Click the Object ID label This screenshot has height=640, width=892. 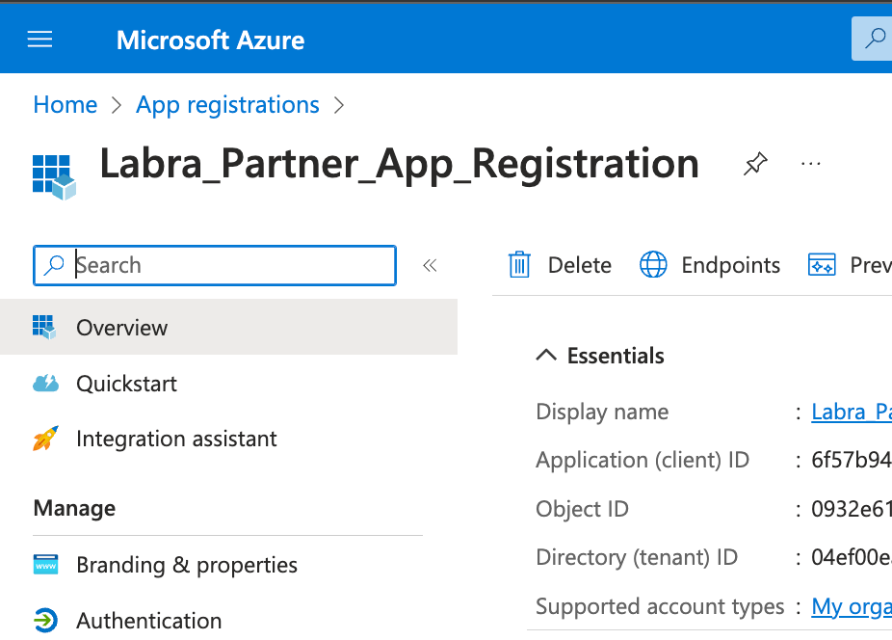(x=583, y=509)
